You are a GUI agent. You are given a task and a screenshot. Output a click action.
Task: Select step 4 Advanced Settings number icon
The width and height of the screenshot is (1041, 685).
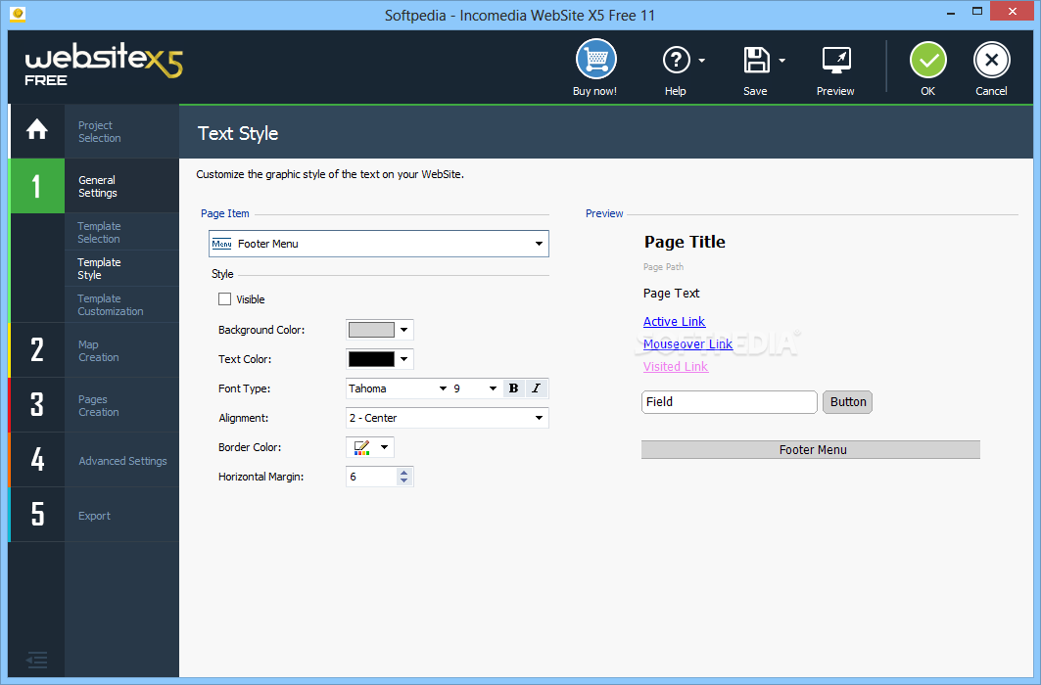coord(36,460)
